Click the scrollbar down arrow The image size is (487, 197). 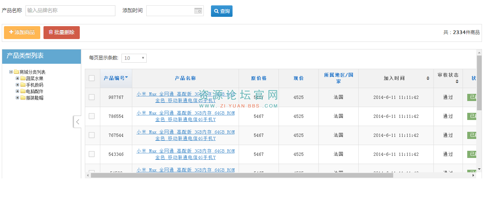point(479,169)
